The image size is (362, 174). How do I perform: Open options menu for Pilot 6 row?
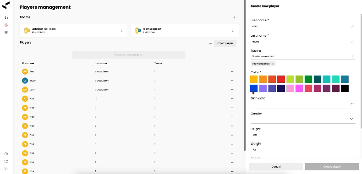point(232,135)
